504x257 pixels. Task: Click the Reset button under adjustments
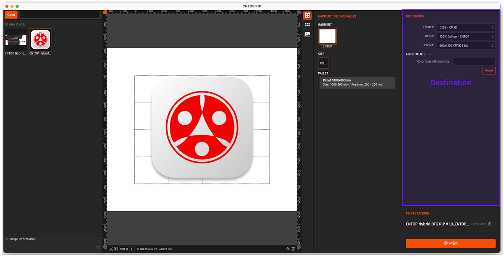click(x=489, y=71)
